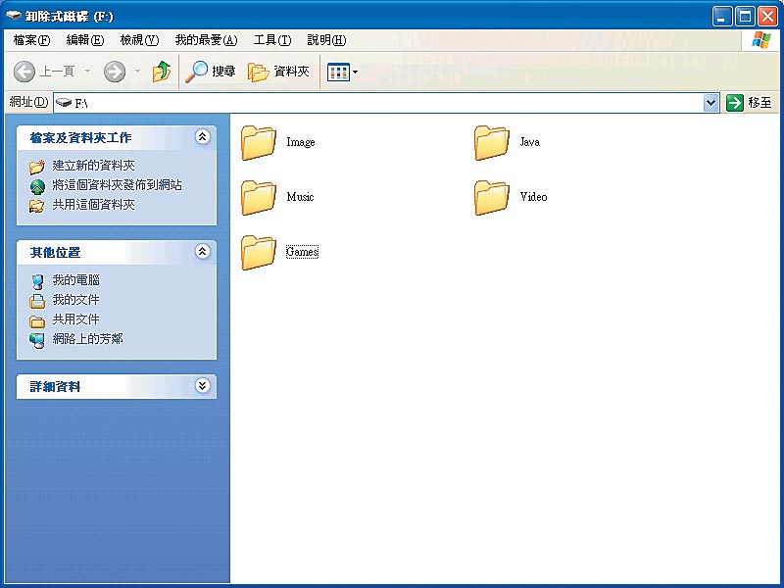Click the Shared Documents folder icon
This screenshot has height=588, width=784.
tap(37, 320)
